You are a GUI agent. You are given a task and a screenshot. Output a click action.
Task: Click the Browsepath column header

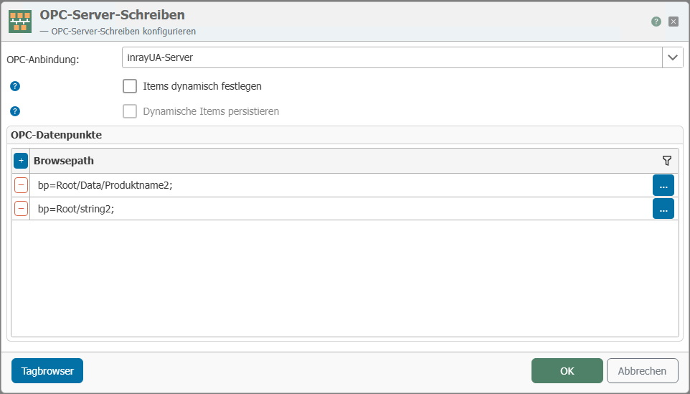point(65,161)
